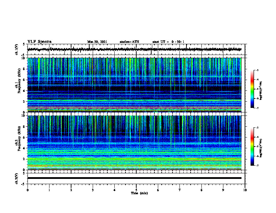276x213 pixels.
Task: Click ch.1 frequency axis tick "10"
Action: [x=24, y=58]
